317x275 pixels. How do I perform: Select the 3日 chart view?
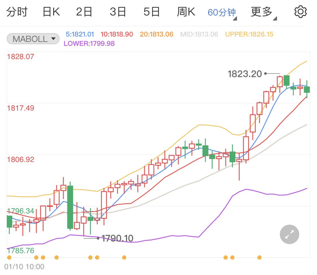coord(118,12)
